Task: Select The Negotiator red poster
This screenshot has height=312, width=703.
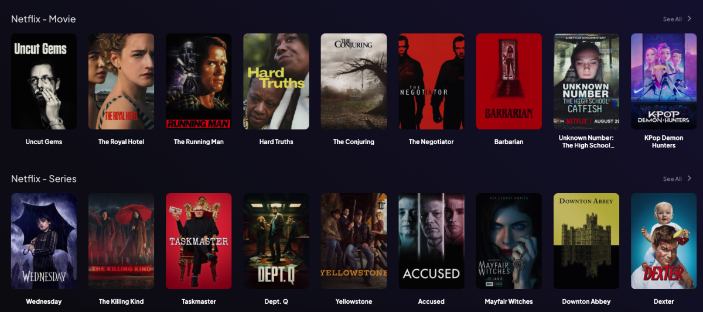Action: (x=431, y=81)
